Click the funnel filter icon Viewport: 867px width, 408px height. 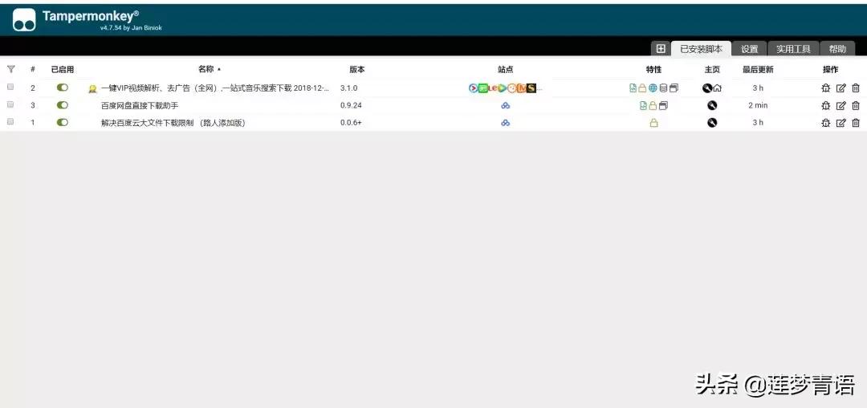pyautogui.click(x=11, y=69)
